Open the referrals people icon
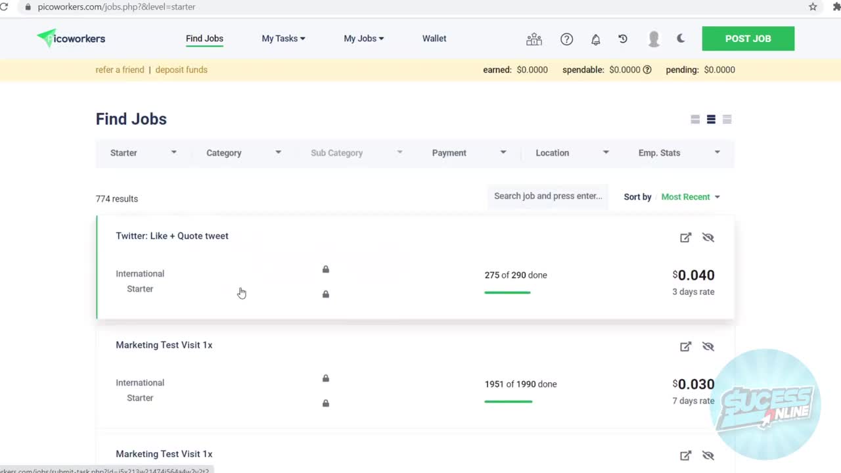Viewport: 841px width, 473px height. pyautogui.click(x=534, y=39)
